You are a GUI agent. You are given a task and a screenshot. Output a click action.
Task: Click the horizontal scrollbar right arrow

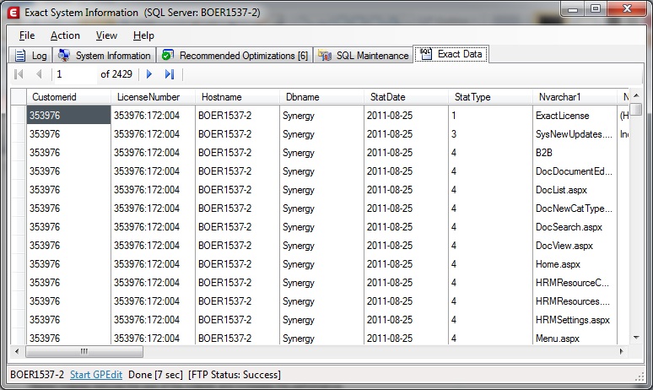(x=621, y=351)
